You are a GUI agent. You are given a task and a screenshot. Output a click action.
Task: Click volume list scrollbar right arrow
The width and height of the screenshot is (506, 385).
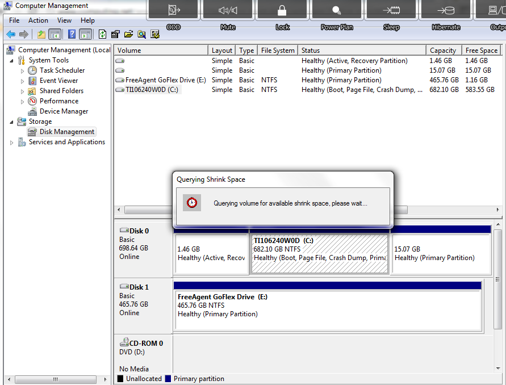click(497, 210)
